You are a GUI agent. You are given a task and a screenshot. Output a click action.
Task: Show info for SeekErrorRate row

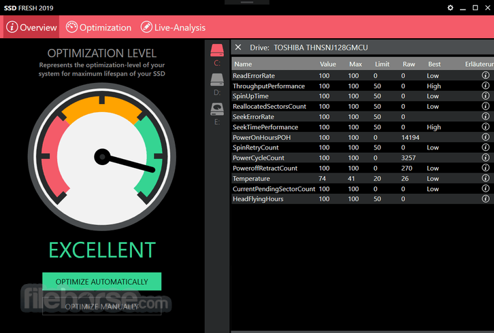485,116
